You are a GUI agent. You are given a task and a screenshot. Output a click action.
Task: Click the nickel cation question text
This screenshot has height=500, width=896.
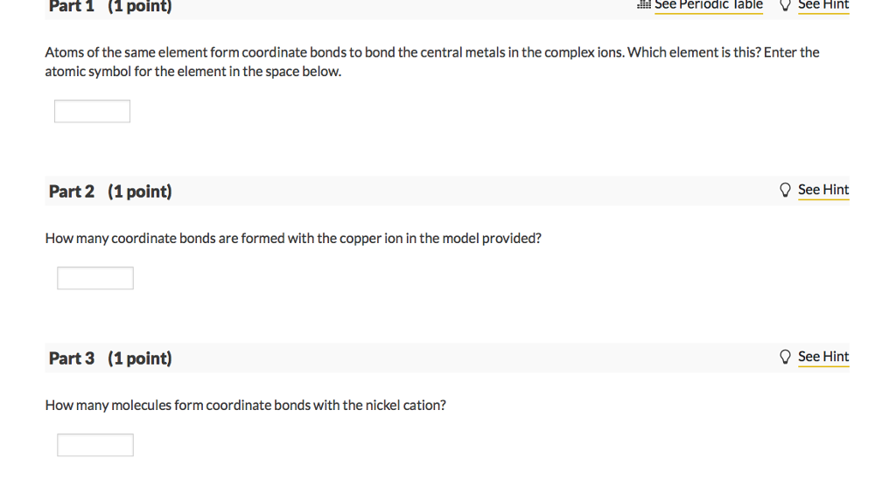[x=245, y=405]
